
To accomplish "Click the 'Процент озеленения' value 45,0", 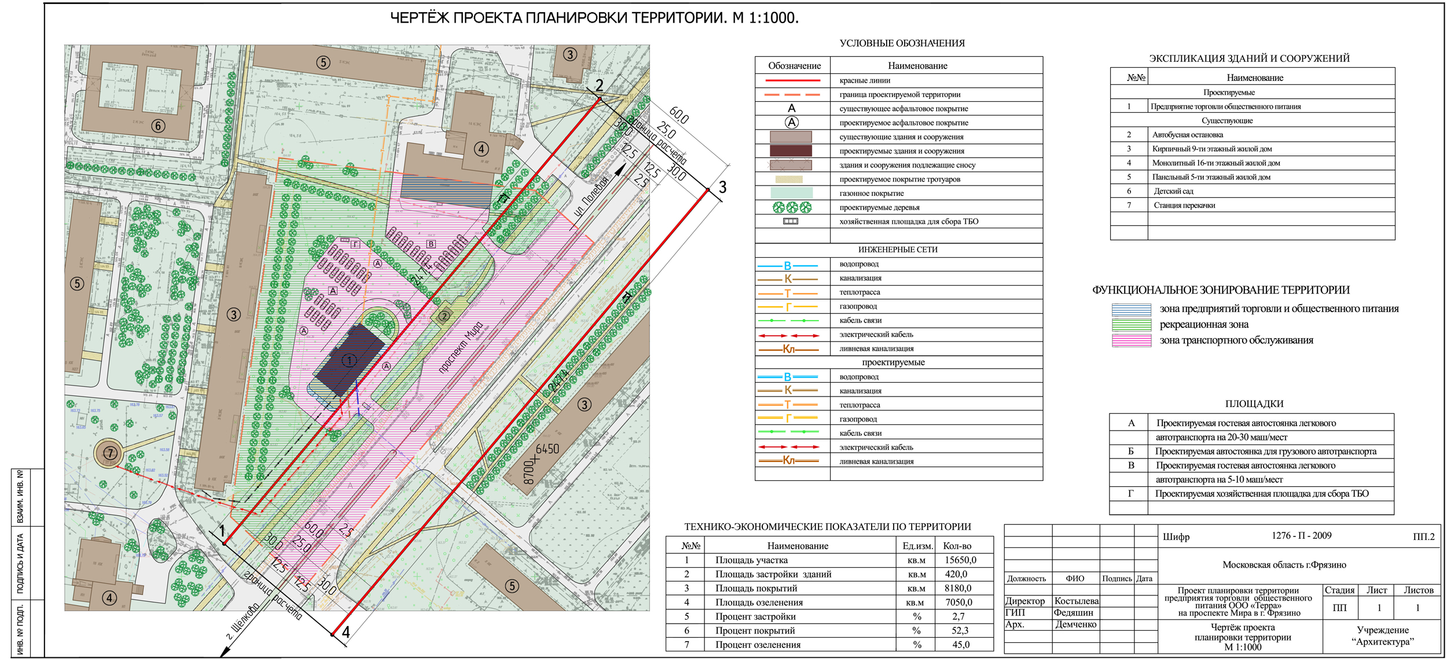I will (960, 645).
